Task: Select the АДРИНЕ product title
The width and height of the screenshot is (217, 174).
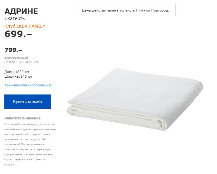Action: pyautogui.click(x=21, y=11)
